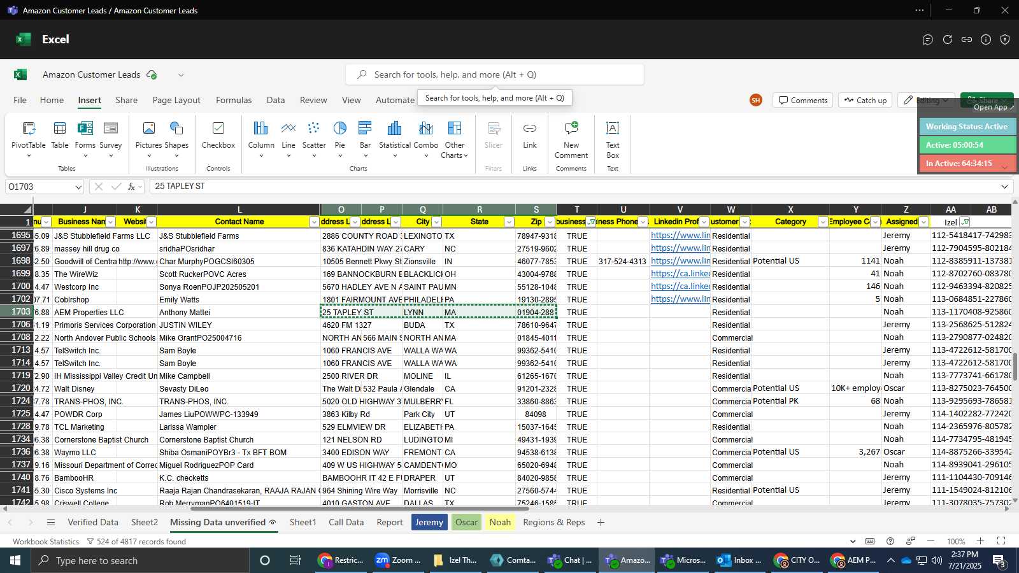Click the Comments button
The image size is (1019, 573).
point(803,101)
